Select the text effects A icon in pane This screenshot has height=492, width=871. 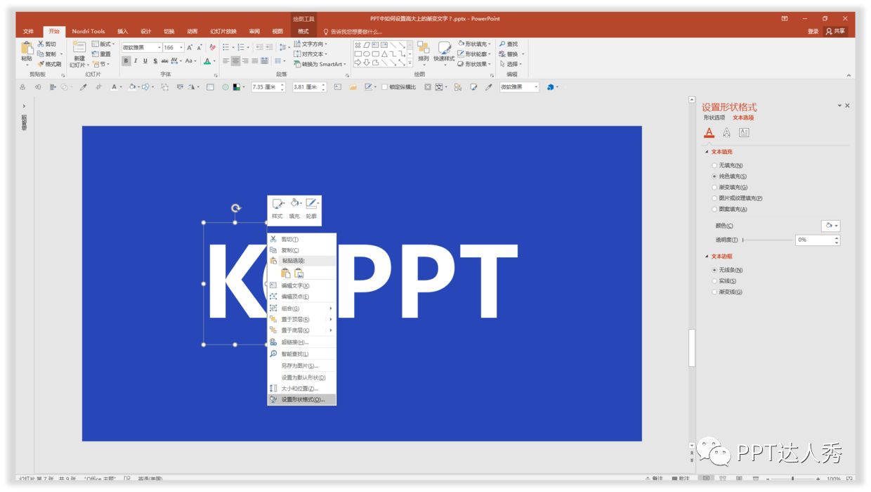[726, 132]
